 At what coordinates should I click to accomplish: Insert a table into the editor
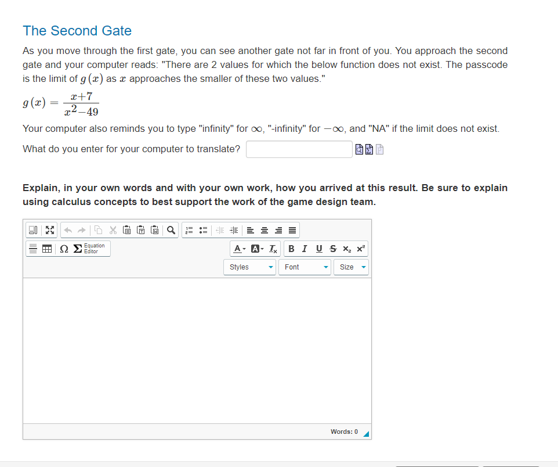coord(46,248)
